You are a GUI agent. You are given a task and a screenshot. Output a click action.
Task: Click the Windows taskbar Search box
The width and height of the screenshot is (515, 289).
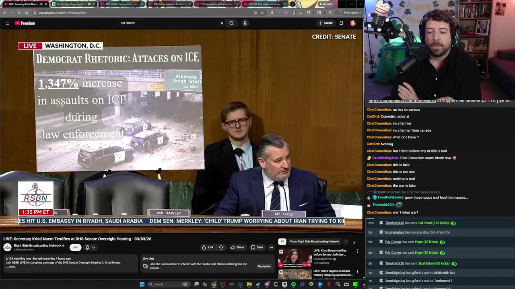click(168, 284)
